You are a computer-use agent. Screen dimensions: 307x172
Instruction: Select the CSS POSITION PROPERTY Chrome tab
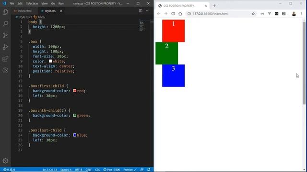point(178,6)
